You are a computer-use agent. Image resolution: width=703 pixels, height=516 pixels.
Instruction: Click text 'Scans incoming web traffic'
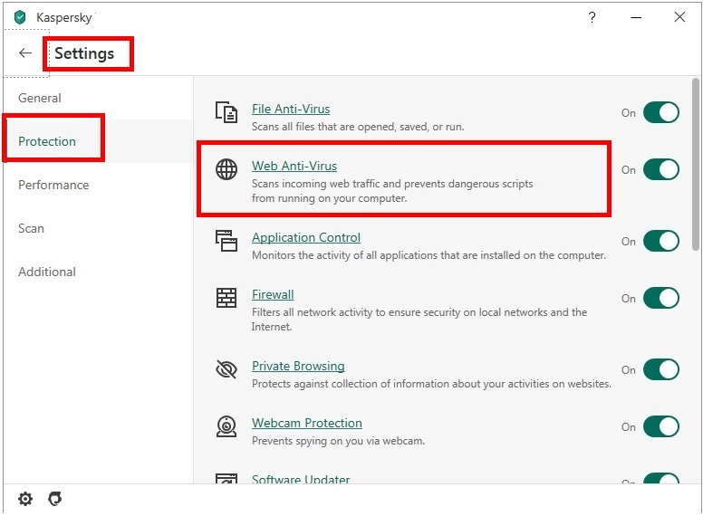click(x=315, y=184)
